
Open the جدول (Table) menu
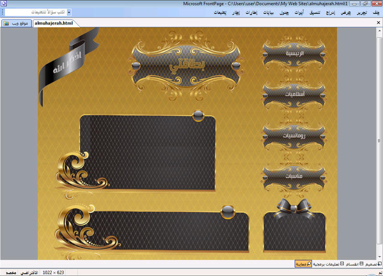[x=284, y=12]
